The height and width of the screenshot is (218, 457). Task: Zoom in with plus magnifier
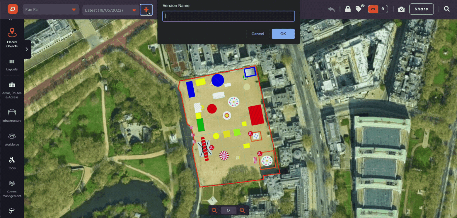[x=242, y=210]
